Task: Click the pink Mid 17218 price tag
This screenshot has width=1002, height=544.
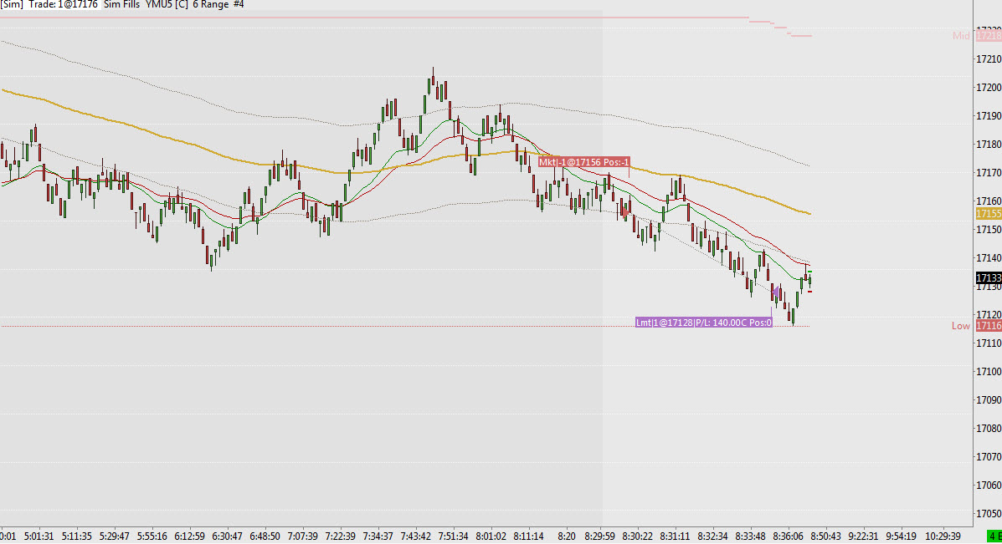Action: tap(989, 36)
